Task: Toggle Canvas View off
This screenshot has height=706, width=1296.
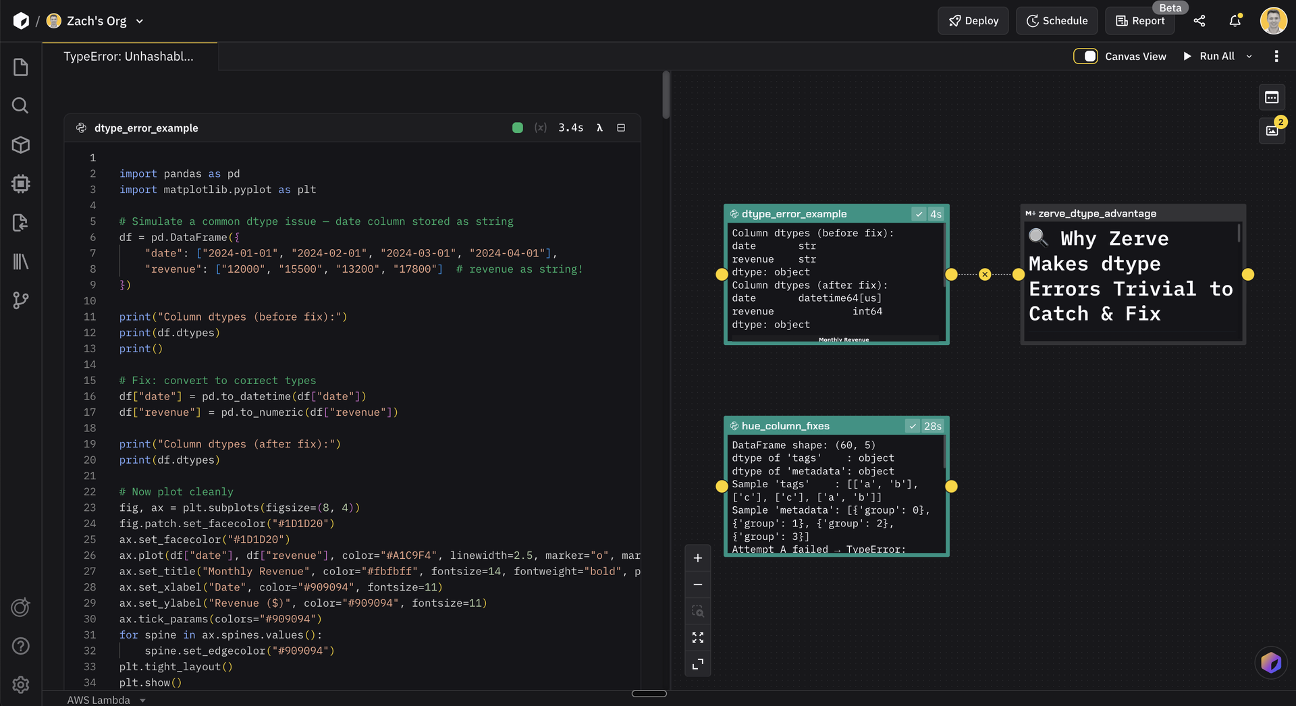Action: click(x=1085, y=56)
